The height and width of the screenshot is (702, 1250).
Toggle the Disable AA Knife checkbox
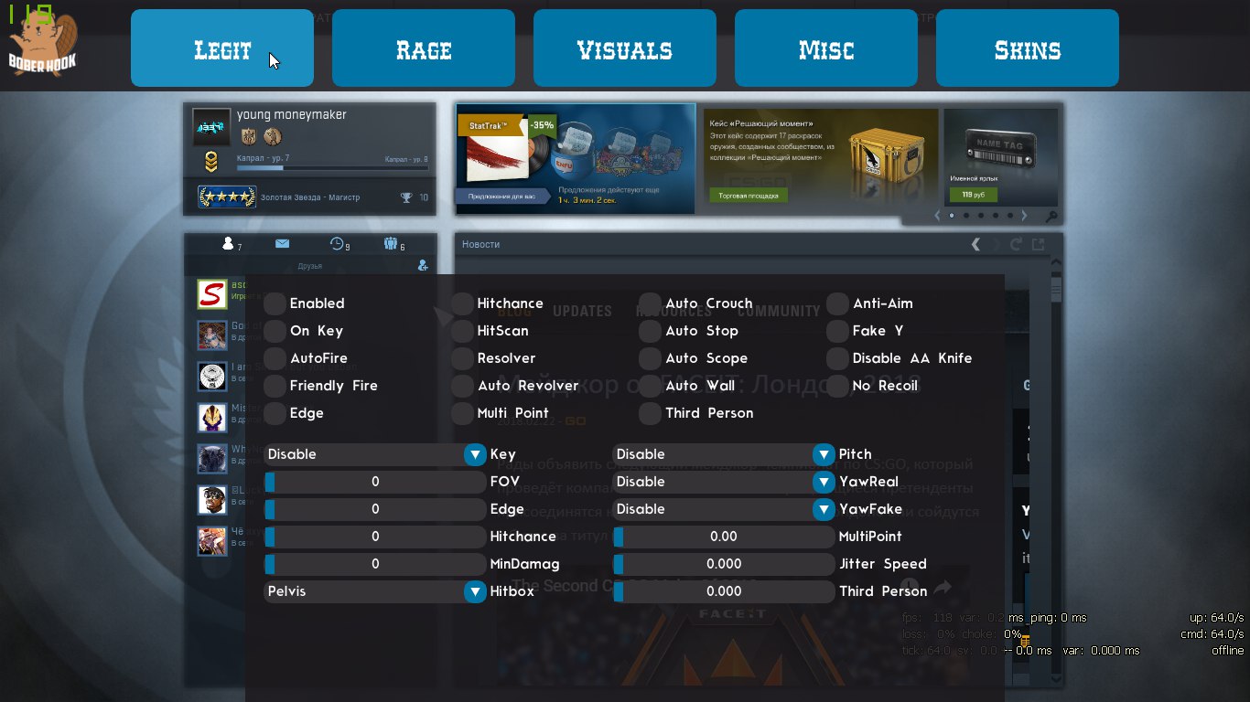(837, 358)
